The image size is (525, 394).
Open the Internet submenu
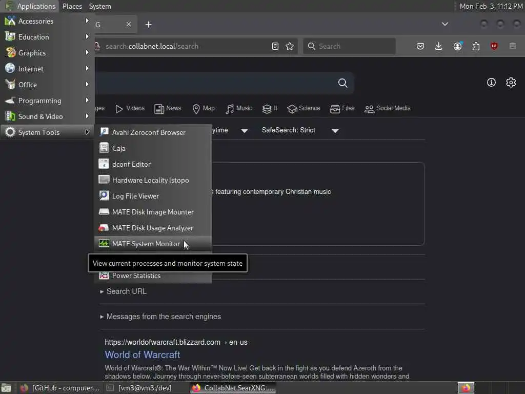click(x=47, y=69)
